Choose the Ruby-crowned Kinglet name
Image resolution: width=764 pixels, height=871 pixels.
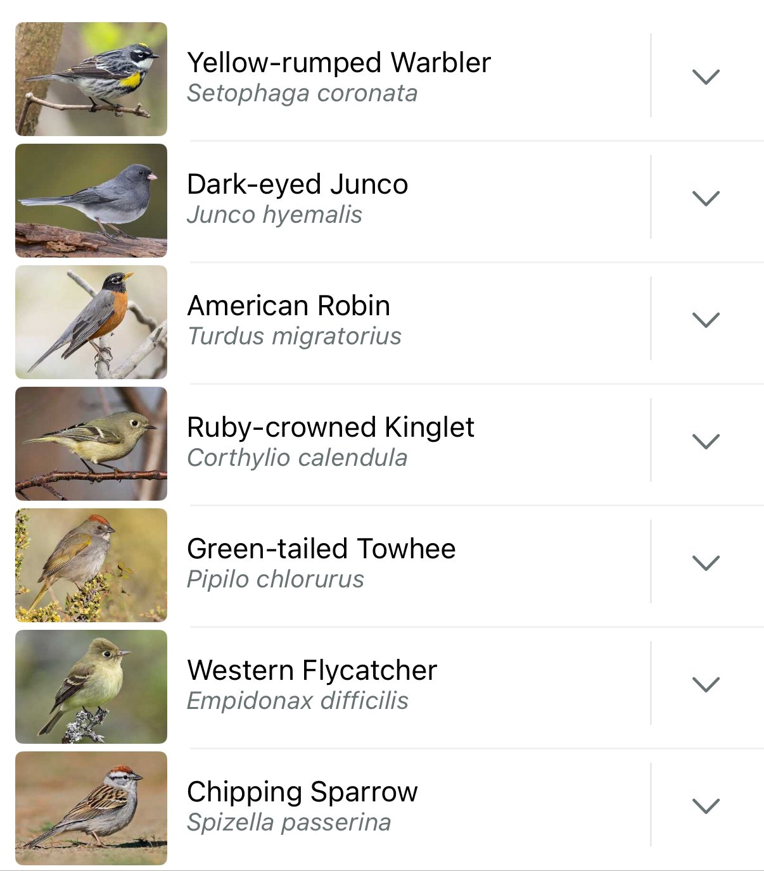[x=331, y=427]
